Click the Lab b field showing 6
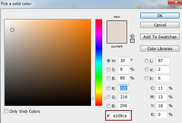 point(163,78)
